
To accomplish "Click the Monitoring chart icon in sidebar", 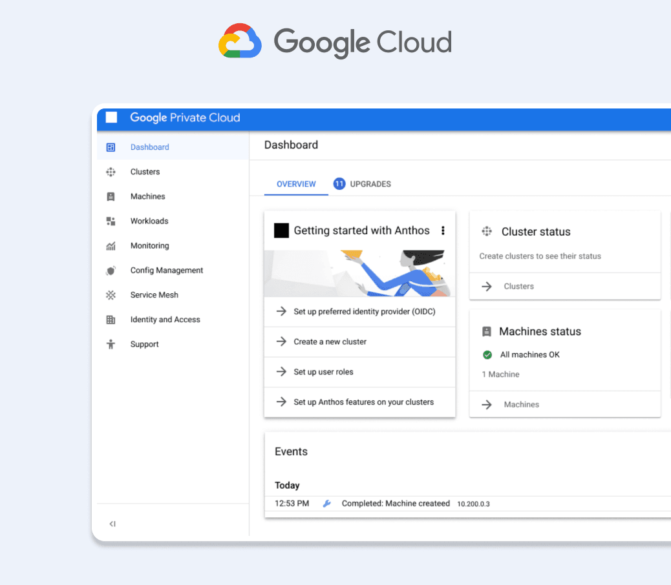I will point(111,246).
